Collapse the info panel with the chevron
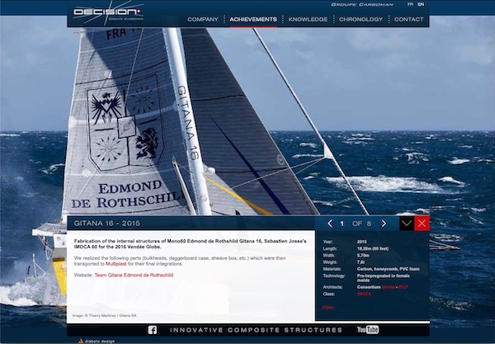The height and width of the screenshot is (344, 495). tap(406, 224)
